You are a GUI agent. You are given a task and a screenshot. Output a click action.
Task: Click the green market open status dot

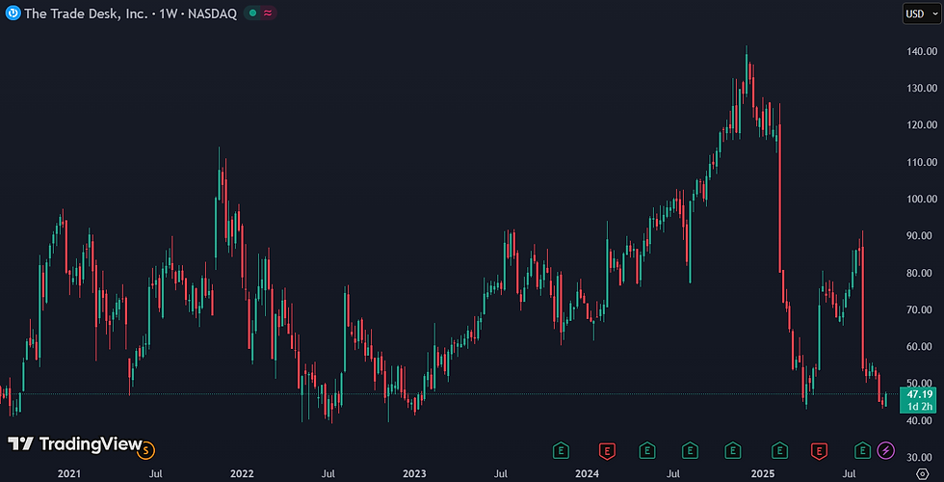click(252, 13)
